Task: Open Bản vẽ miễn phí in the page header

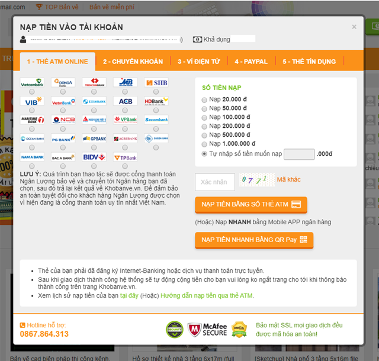Action: [112, 7]
